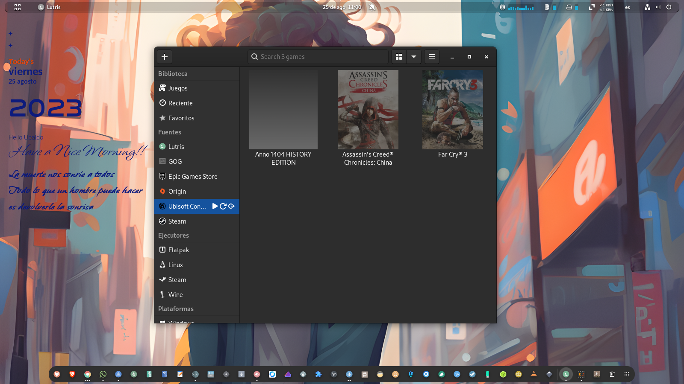This screenshot has width=684, height=384.
Task: Select Steam under Ejecutores
Action: (197, 280)
